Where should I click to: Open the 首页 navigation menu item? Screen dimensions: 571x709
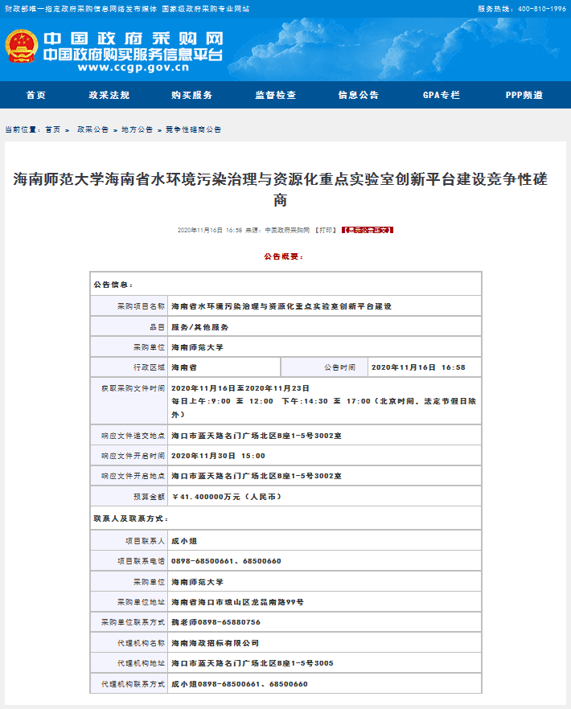[x=35, y=95]
